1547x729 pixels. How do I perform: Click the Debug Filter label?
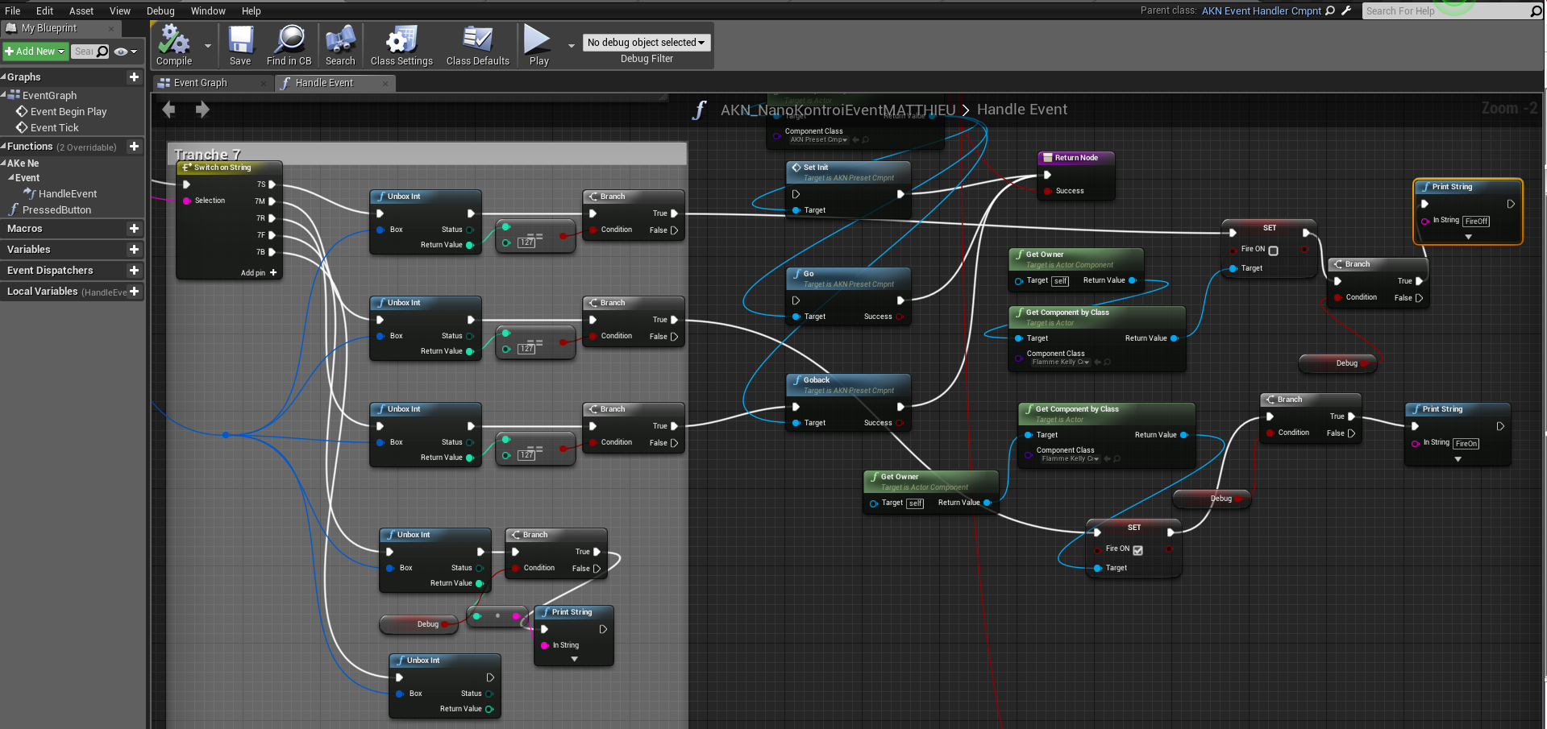coord(647,59)
